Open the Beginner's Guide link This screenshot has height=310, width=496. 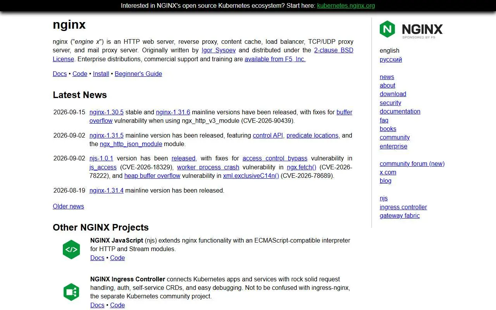pos(138,74)
